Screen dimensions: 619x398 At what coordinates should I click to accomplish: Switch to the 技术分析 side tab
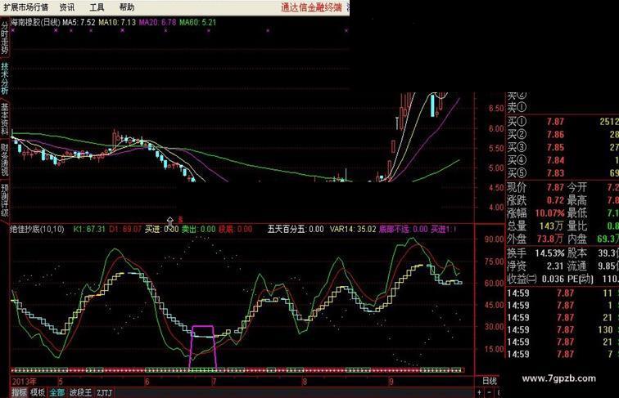click(4, 78)
